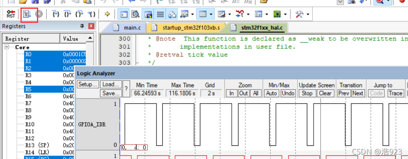
Task: Open the Trace Windows icon
Action: 259,14
